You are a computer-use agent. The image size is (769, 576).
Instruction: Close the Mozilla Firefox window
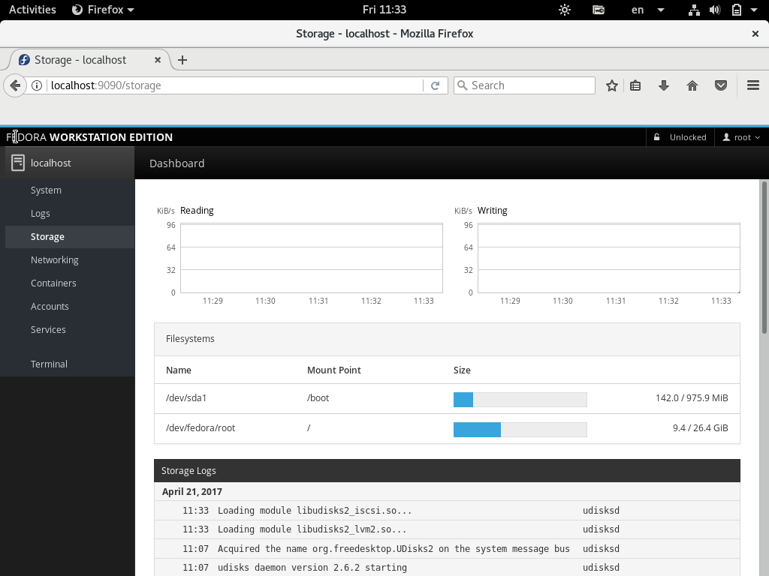[x=755, y=34]
